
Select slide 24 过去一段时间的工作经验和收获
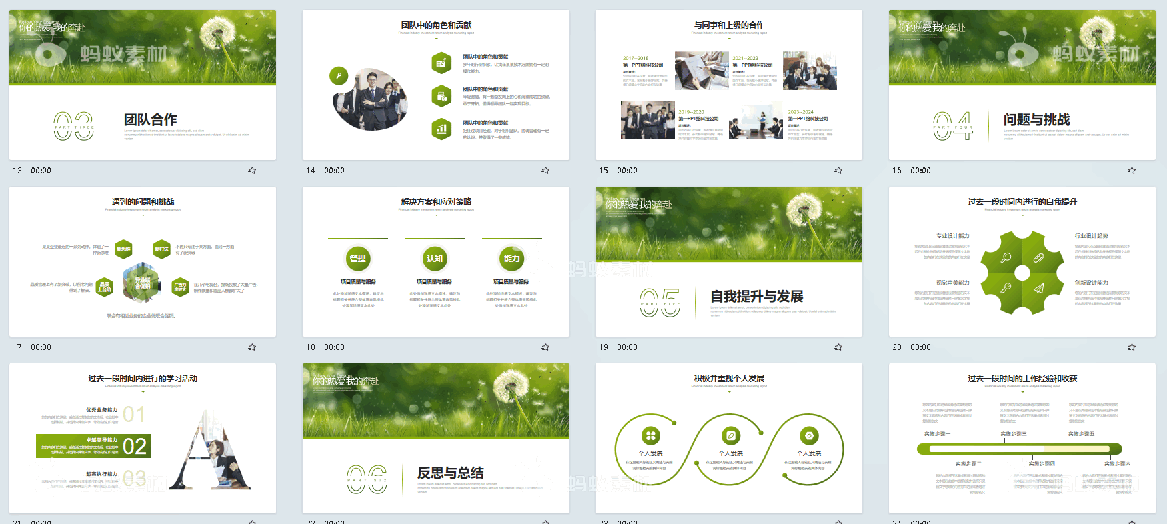point(1022,438)
